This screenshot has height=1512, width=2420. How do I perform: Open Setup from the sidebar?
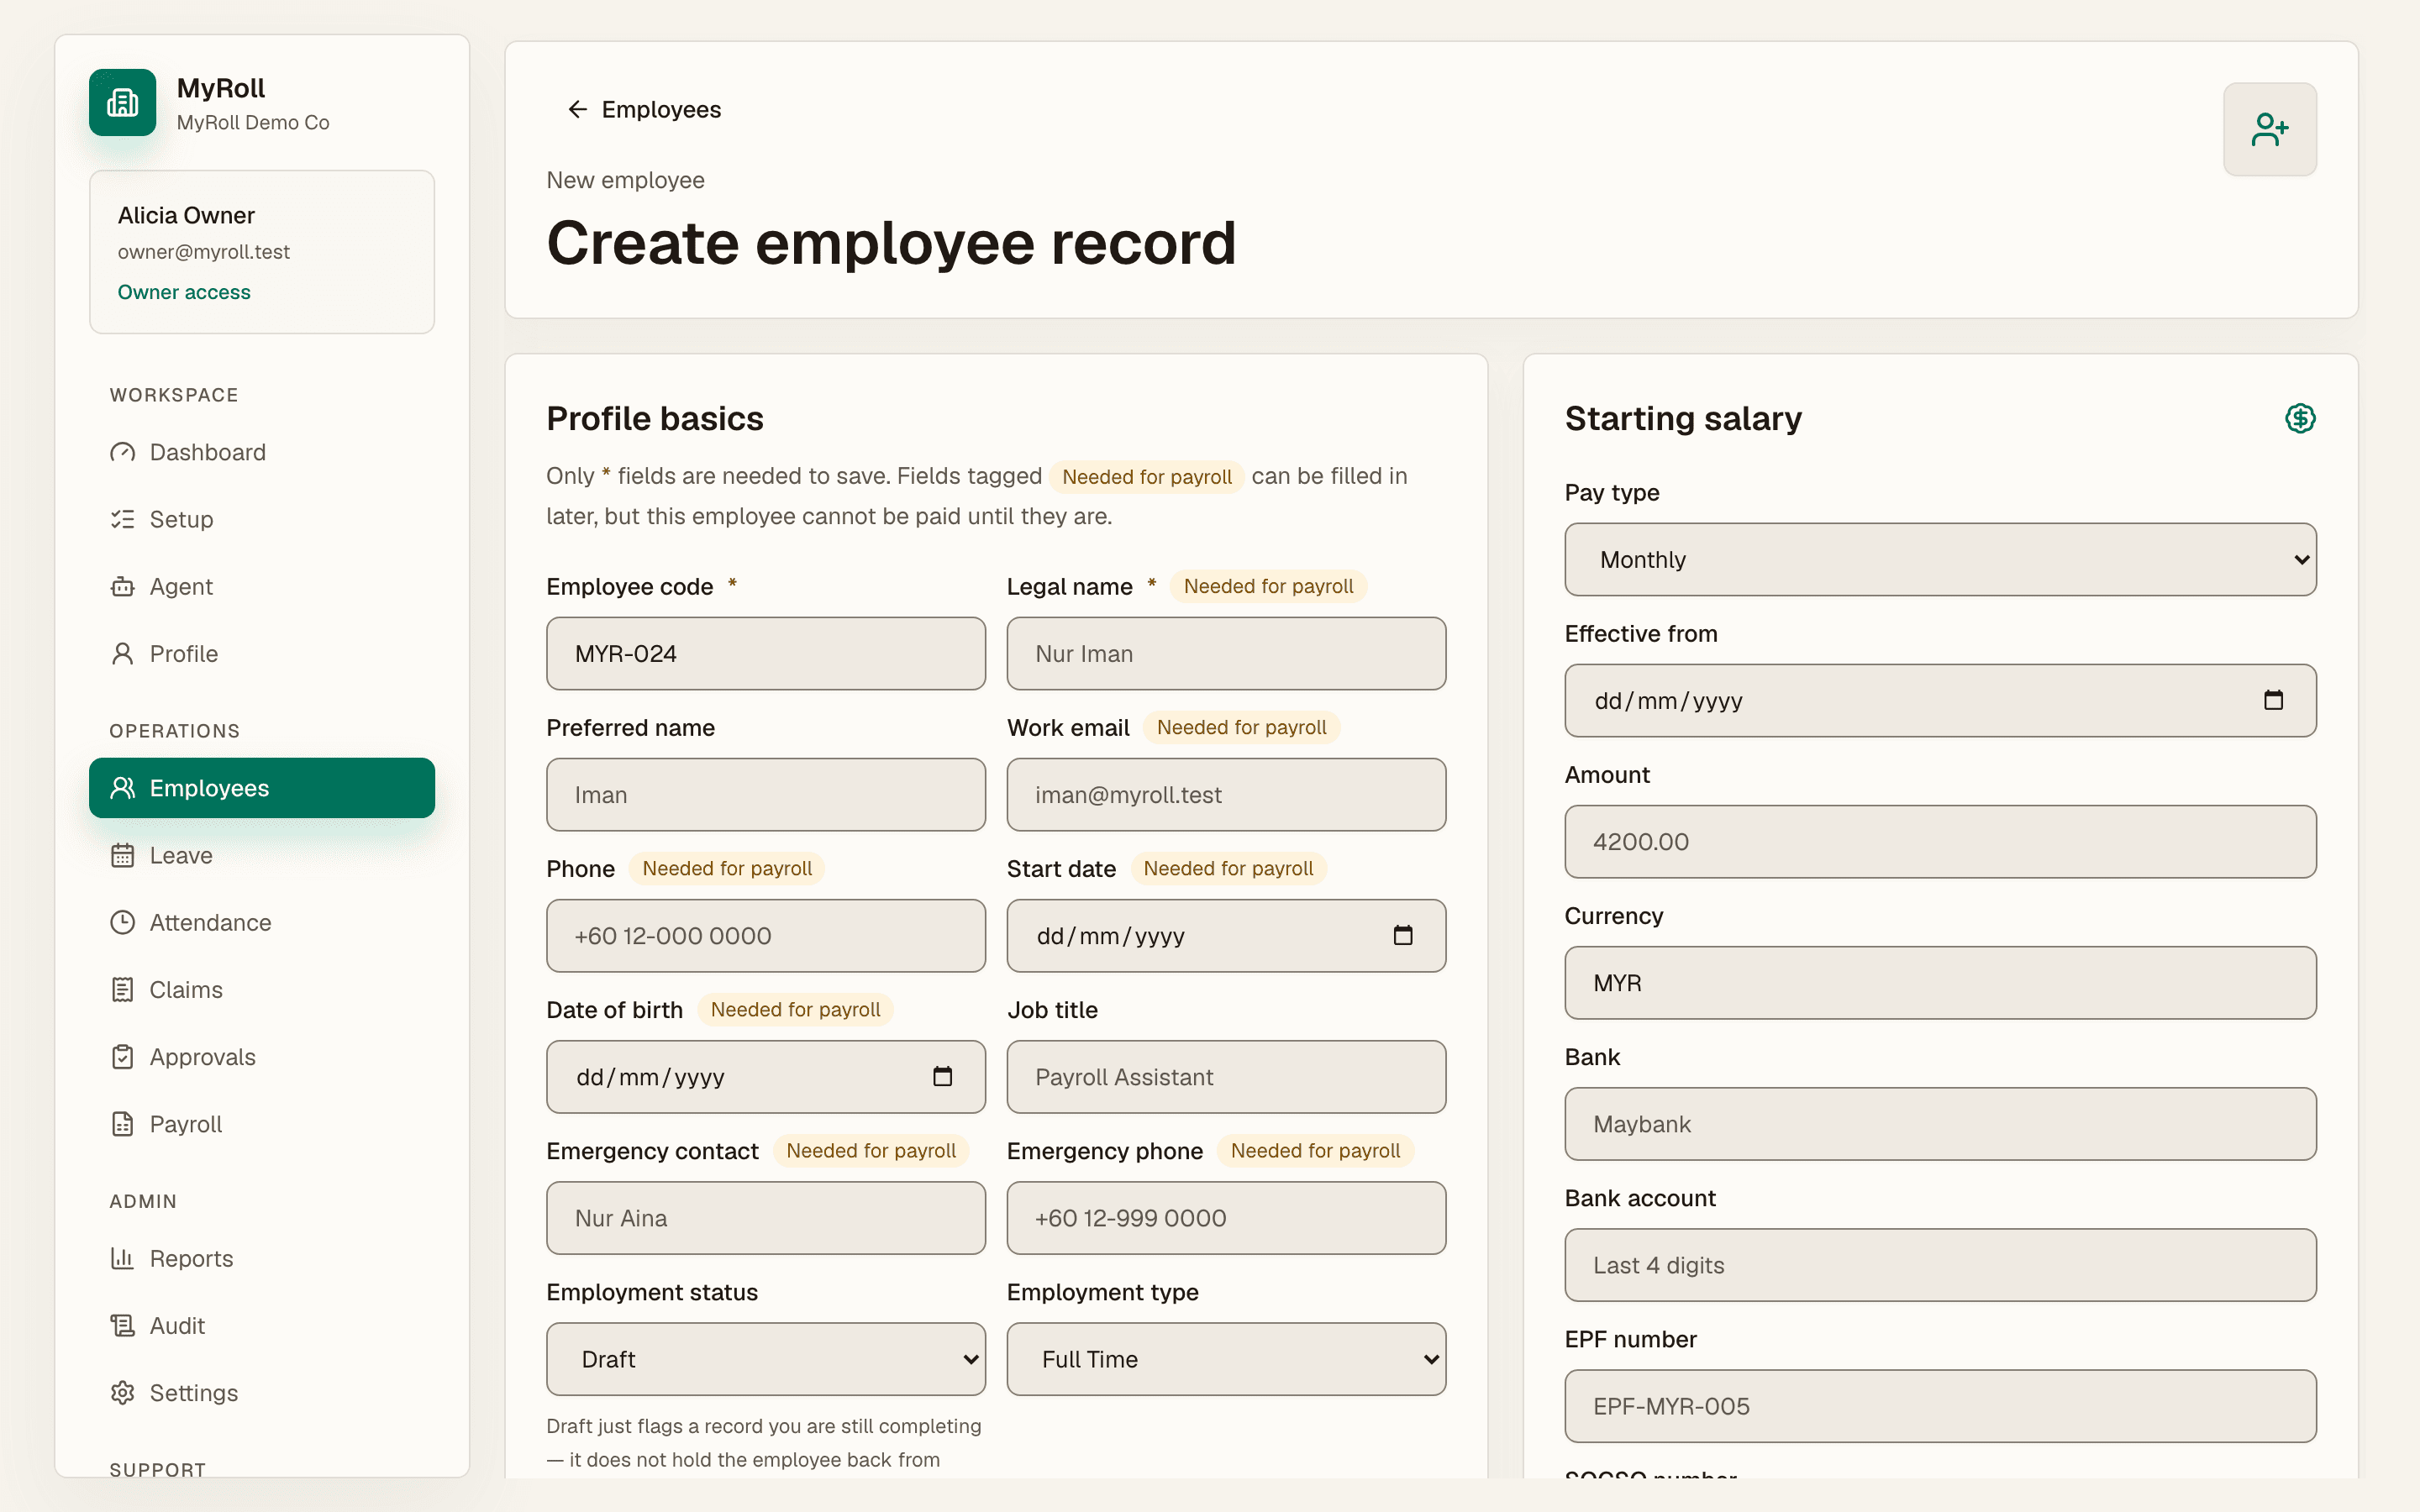(262, 519)
